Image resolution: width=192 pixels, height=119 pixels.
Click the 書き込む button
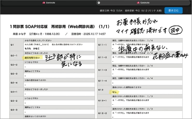click(174, 11)
